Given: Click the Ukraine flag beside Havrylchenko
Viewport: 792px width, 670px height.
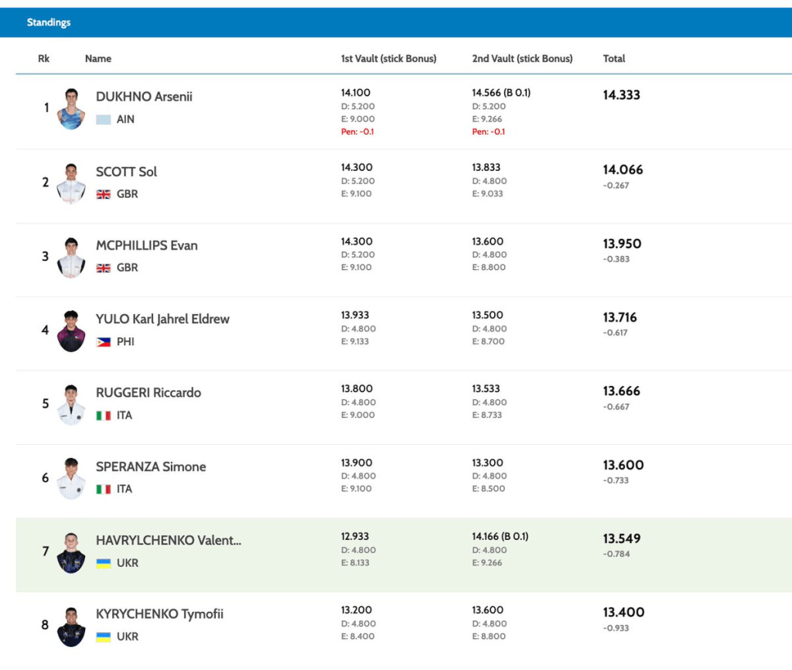Looking at the screenshot, I should [x=103, y=563].
